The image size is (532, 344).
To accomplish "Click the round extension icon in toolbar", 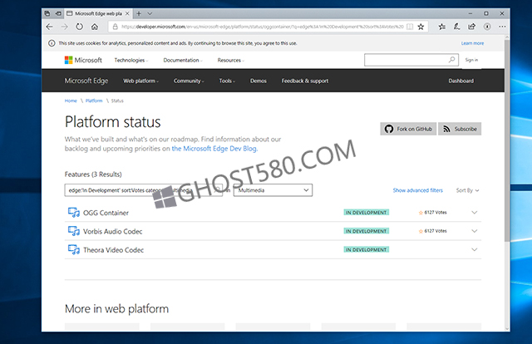I will (x=487, y=27).
